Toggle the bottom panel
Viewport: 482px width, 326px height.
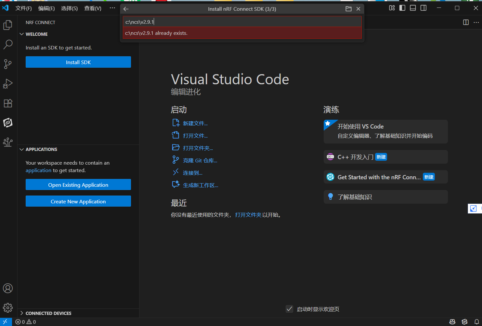click(x=413, y=8)
